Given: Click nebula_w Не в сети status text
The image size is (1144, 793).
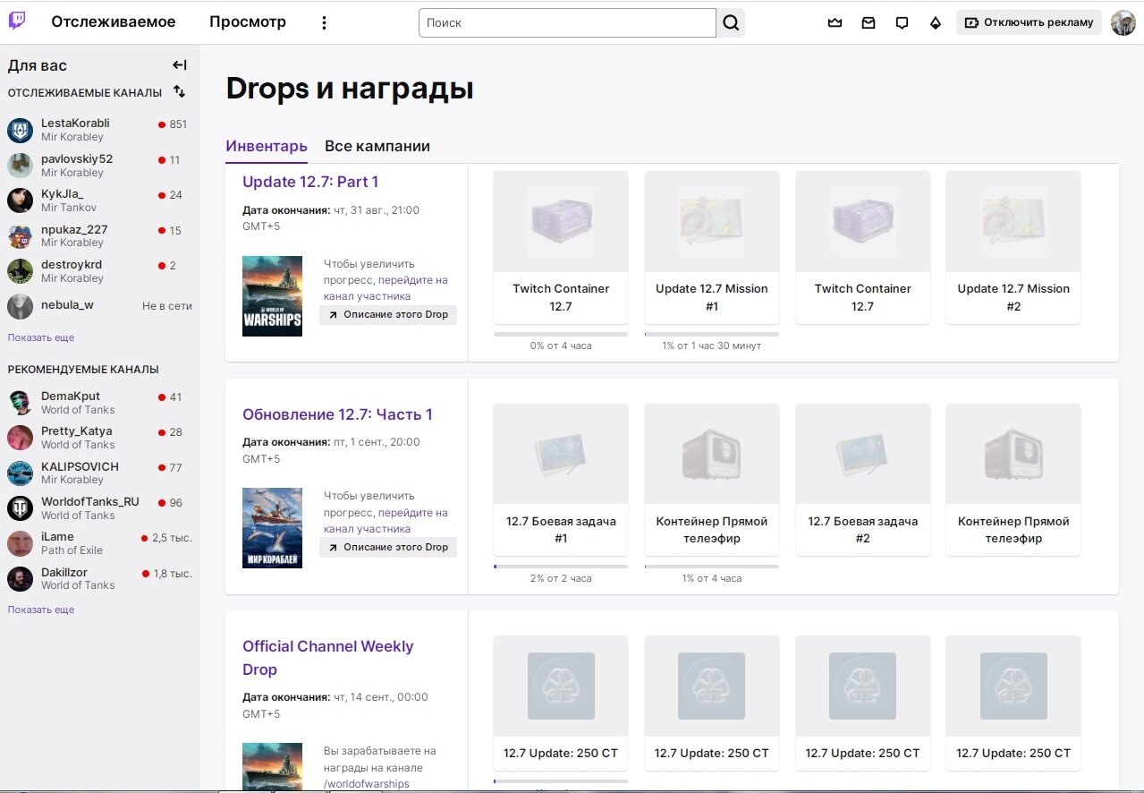Looking at the screenshot, I should coord(167,306).
